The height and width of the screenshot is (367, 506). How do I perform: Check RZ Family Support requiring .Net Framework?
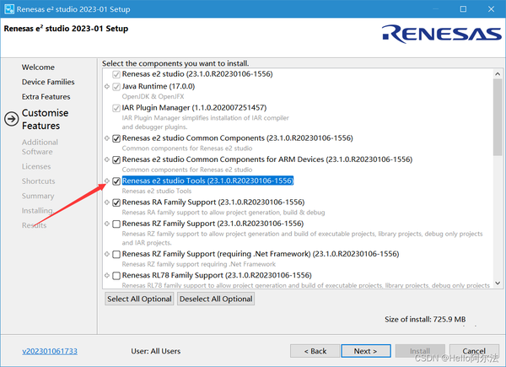[116, 254]
